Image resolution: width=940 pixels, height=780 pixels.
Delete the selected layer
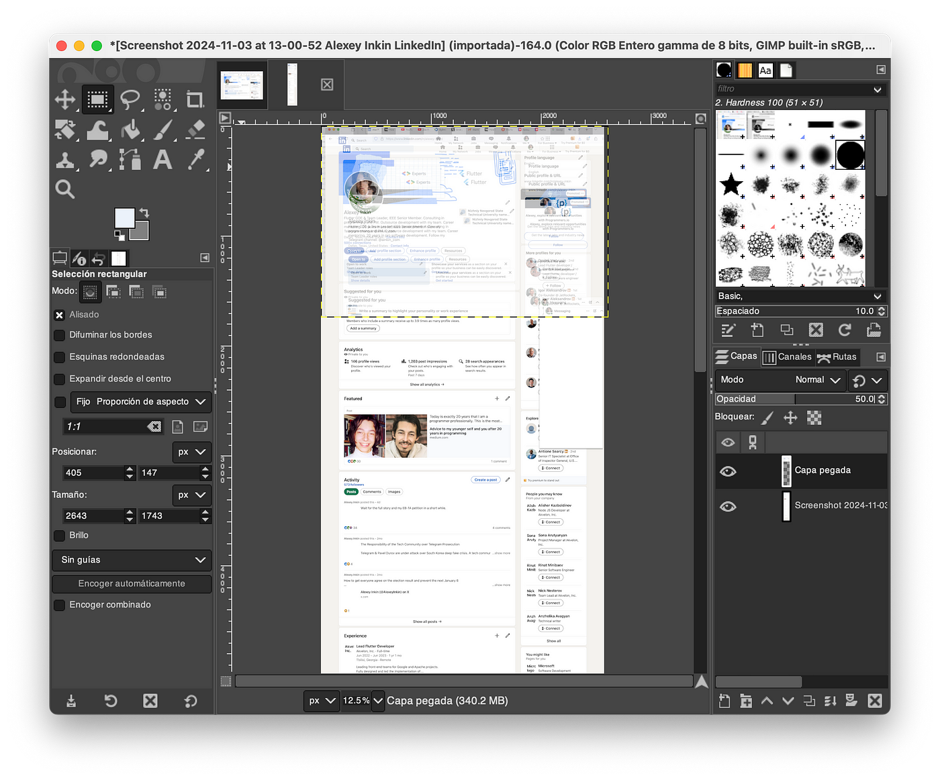(x=875, y=701)
